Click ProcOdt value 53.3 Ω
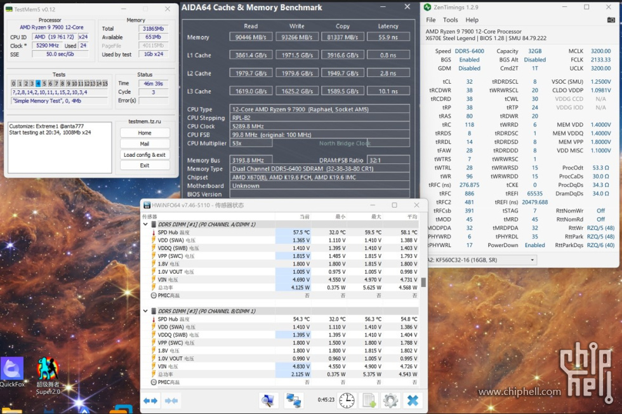 tap(600, 168)
